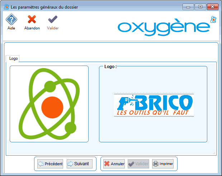Click the Annuler button
The width and height of the screenshot is (222, 176).
tap(114, 164)
